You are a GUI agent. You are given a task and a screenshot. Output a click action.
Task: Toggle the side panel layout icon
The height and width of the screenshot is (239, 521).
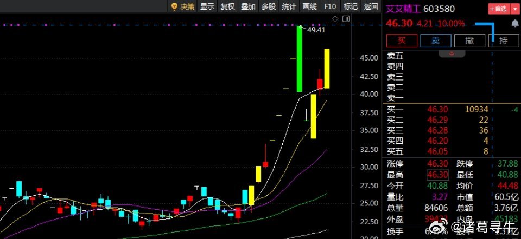pos(346,19)
